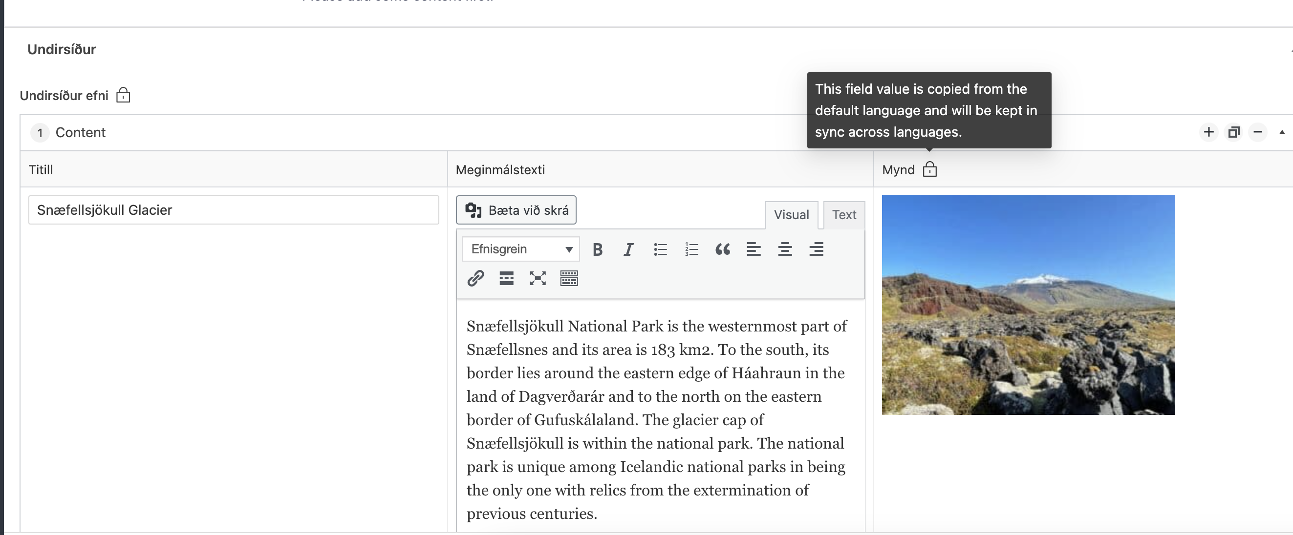This screenshot has height=535, width=1293.
Task: Click the Meginmálstexti column header
Action: [x=500, y=170]
